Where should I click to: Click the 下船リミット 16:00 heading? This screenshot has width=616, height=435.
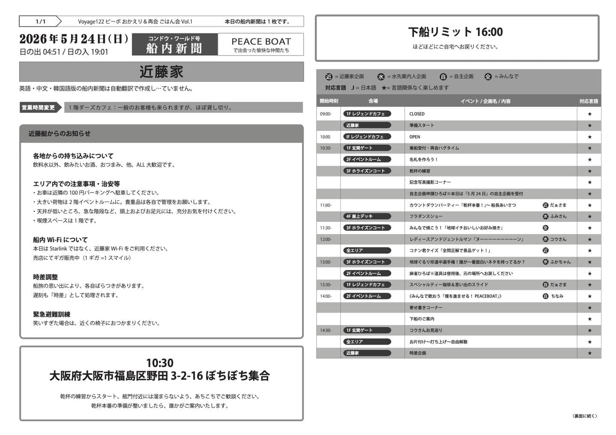click(456, 32)
